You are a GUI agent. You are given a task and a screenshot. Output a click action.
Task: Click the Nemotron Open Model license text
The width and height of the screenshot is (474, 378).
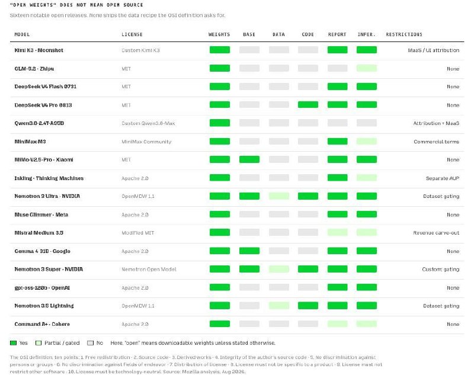tap(149, 269)
